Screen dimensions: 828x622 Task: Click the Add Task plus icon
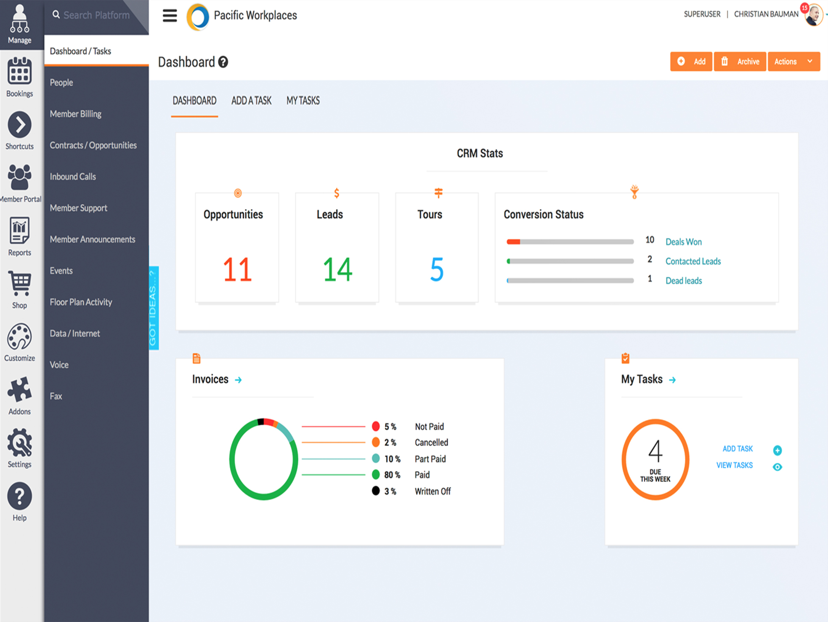(x=777, y=450)
